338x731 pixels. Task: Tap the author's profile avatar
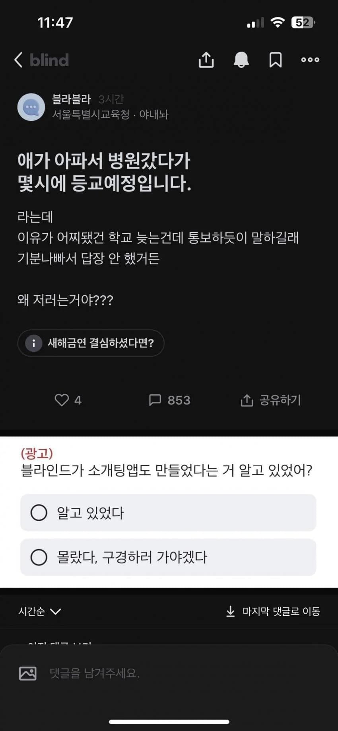point(31,107)
